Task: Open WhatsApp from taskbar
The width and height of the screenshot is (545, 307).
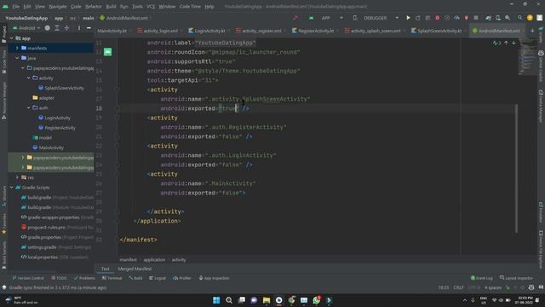Action: coord(316,300)
